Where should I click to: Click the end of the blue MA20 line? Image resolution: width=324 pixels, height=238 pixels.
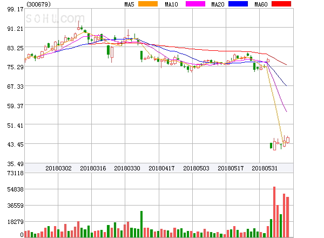(286, 85)
